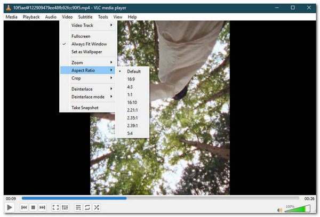Toggle loop repeat mode

click(x=87, y=207)
